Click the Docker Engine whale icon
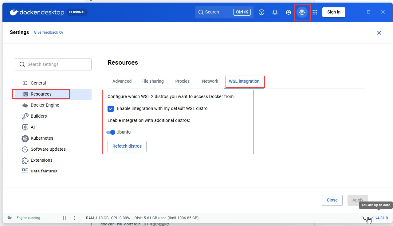Viewport: 393px width, 226px height. click(x=25, y=105)
